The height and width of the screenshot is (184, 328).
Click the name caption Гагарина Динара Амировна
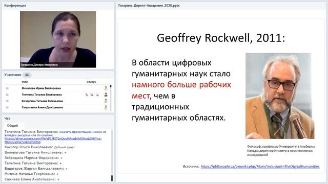[39, 65]
